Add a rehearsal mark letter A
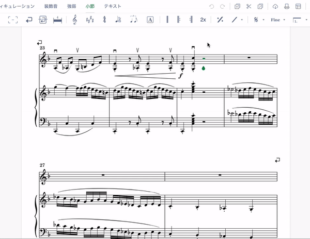The image size is (310, 239). 150,20
